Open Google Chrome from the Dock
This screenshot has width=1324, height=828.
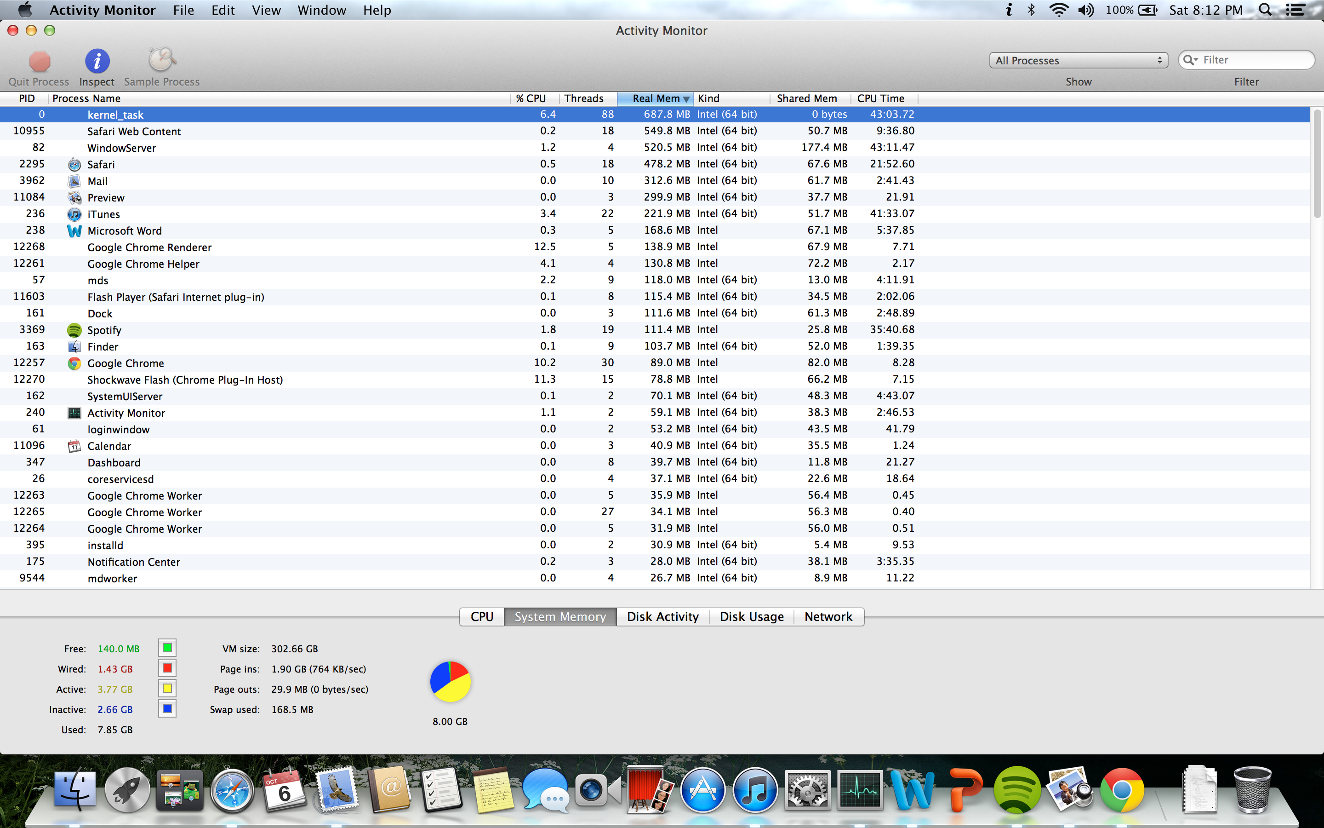coord(1122,790)
